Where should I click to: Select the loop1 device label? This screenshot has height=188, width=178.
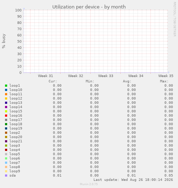15,86
